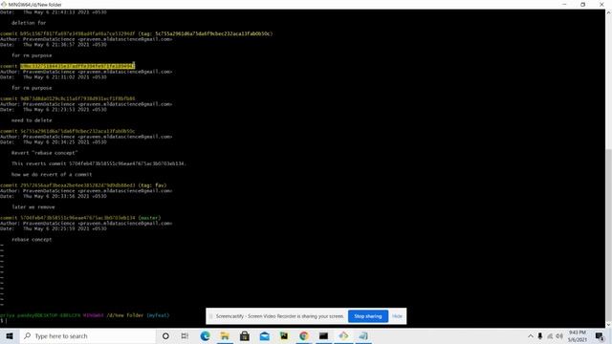Click 'need to delete' commit message
Image resolution: width=612 pixels, height=344 pixels.
point(32,120)
